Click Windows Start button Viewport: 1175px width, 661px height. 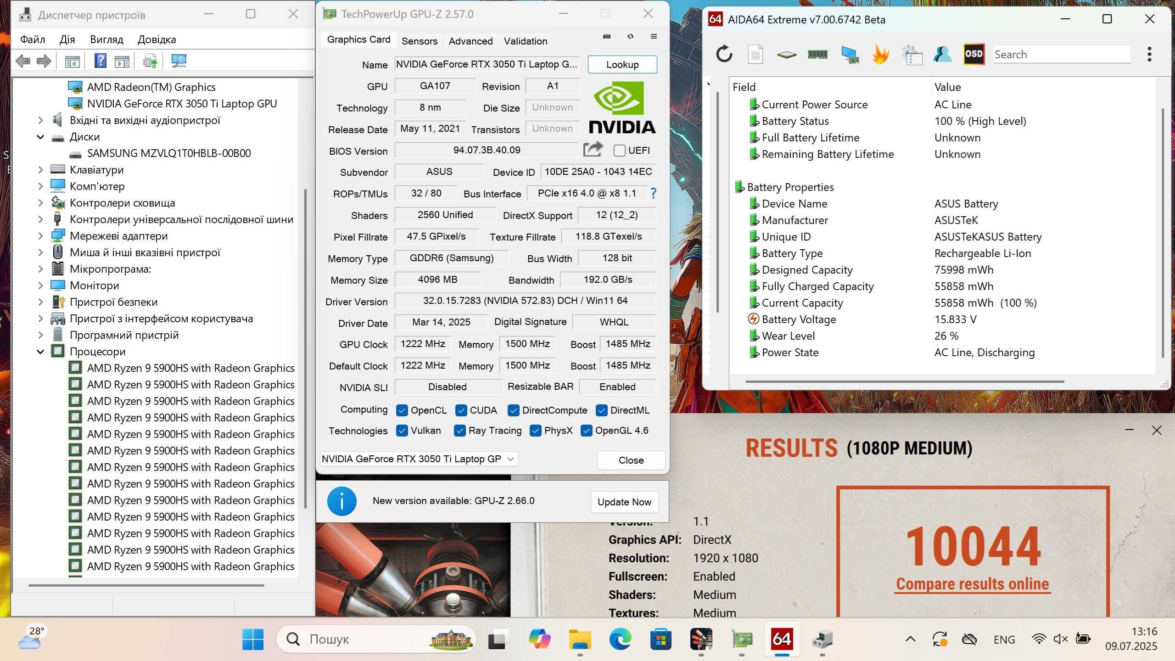pyautogui.click(x=253, y=639)
